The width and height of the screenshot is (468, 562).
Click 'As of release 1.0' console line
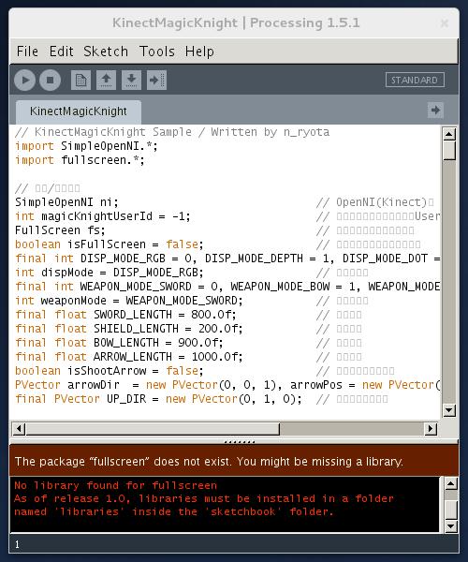tap(204, 498)
